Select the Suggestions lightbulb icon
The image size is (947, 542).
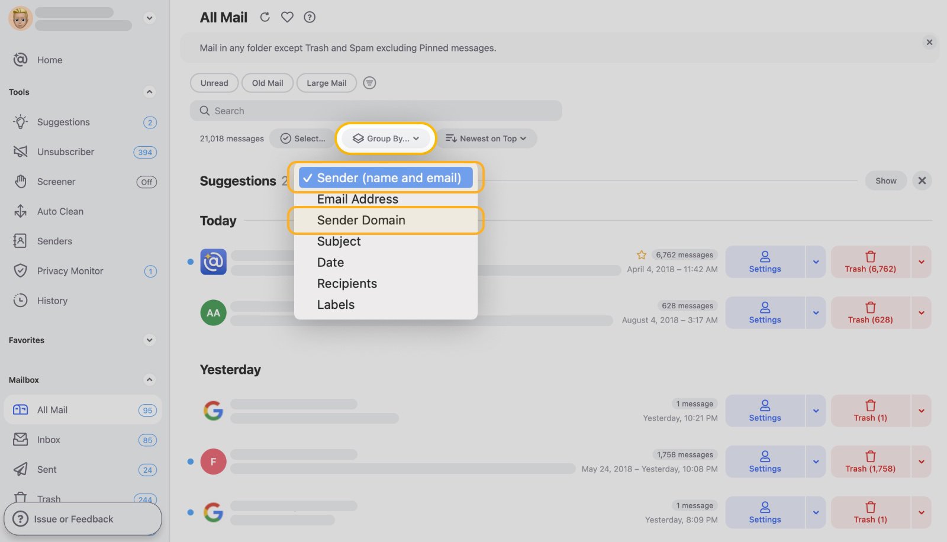pyautogui.click(x=20, y=122)
